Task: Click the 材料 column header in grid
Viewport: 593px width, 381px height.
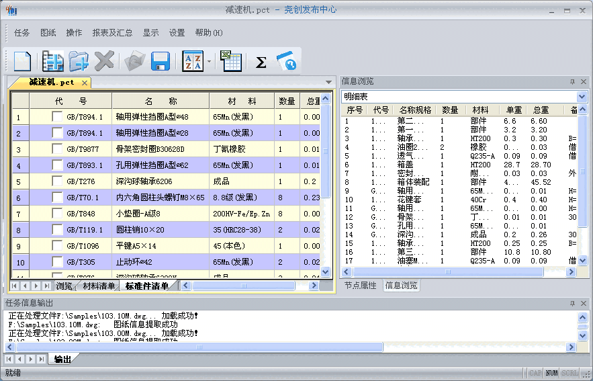Action: coord(242,101)
